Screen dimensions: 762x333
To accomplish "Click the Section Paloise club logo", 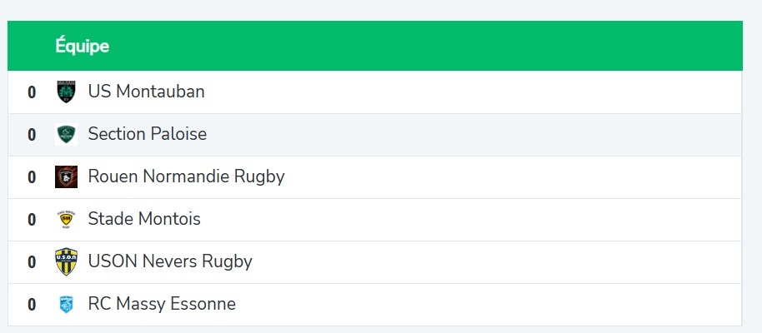I will [66, 134].
